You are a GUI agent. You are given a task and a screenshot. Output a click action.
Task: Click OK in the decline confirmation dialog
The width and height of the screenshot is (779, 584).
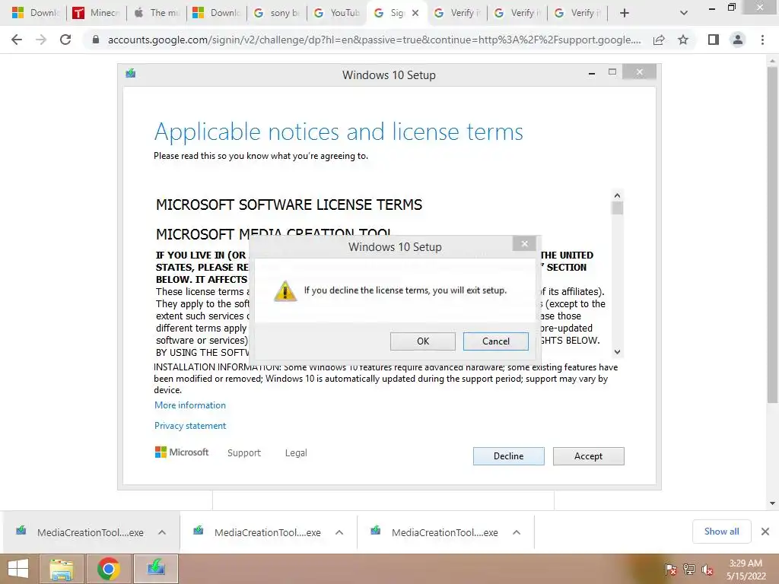423,341
